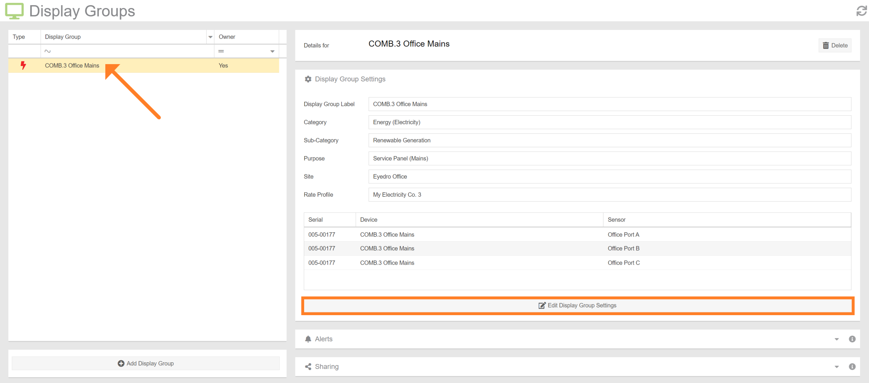Click the share icon in the Sharing section
This screenshot has width=869, height=383.
click(308, 366)
